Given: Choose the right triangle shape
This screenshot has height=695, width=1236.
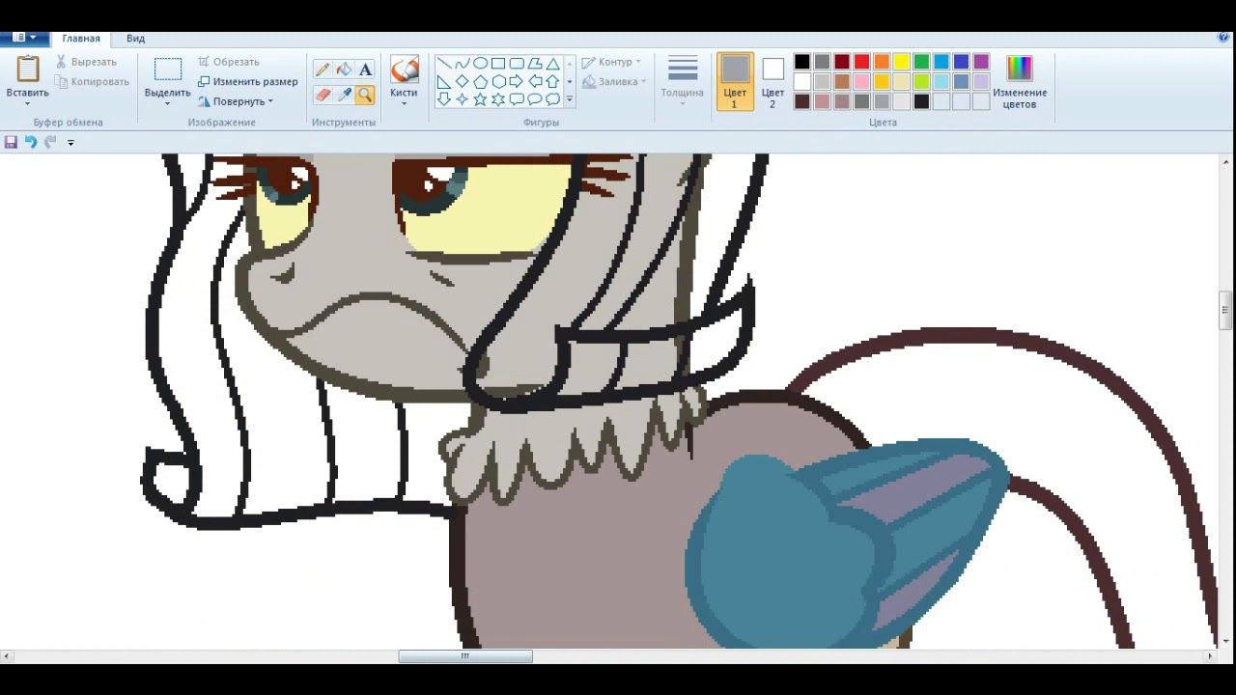Looking at the screenshot, I should (x=444, y=81).
